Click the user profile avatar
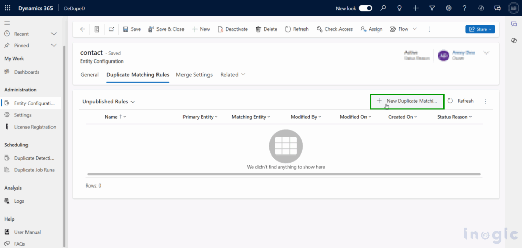 (x=514, y=8)
